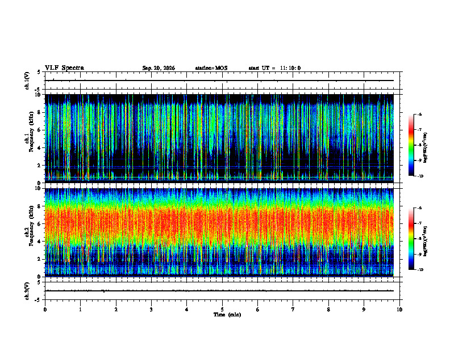This screenshot has height=347, width=450.
Task: Click the ch.3(V) waveform strip
Action: [x=219, y=291]
